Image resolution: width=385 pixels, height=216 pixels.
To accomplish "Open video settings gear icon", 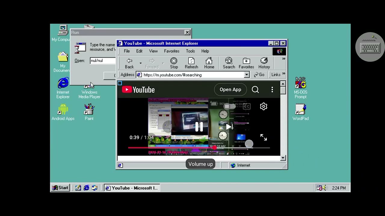I will point(263,106).
